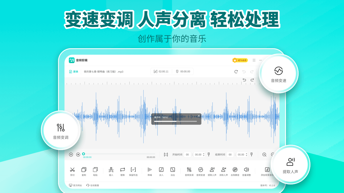Use the 粘贴 paste tool

point(95,171)
